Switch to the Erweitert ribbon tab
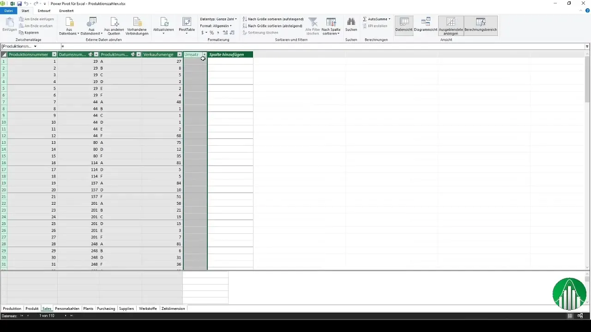Screen dimensions: 591x332 (66, 11)
